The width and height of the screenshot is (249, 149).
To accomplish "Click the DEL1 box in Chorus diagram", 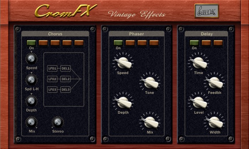I will (x=66, y=68).
